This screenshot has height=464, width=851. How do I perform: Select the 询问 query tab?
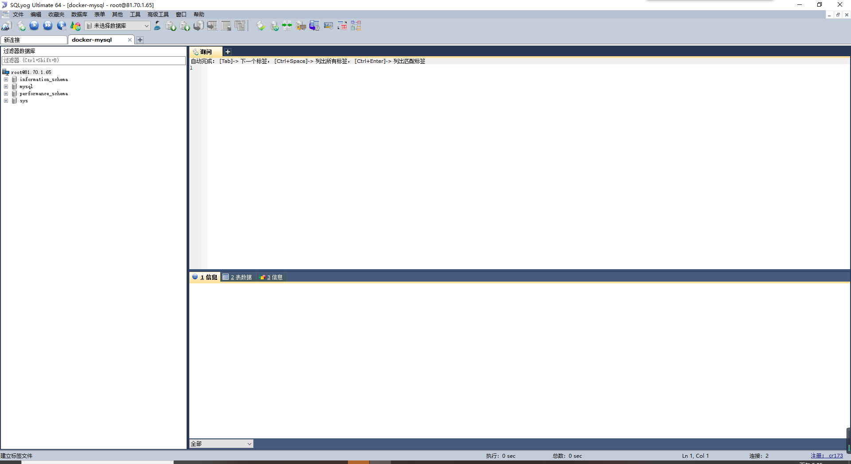[205, 52]
